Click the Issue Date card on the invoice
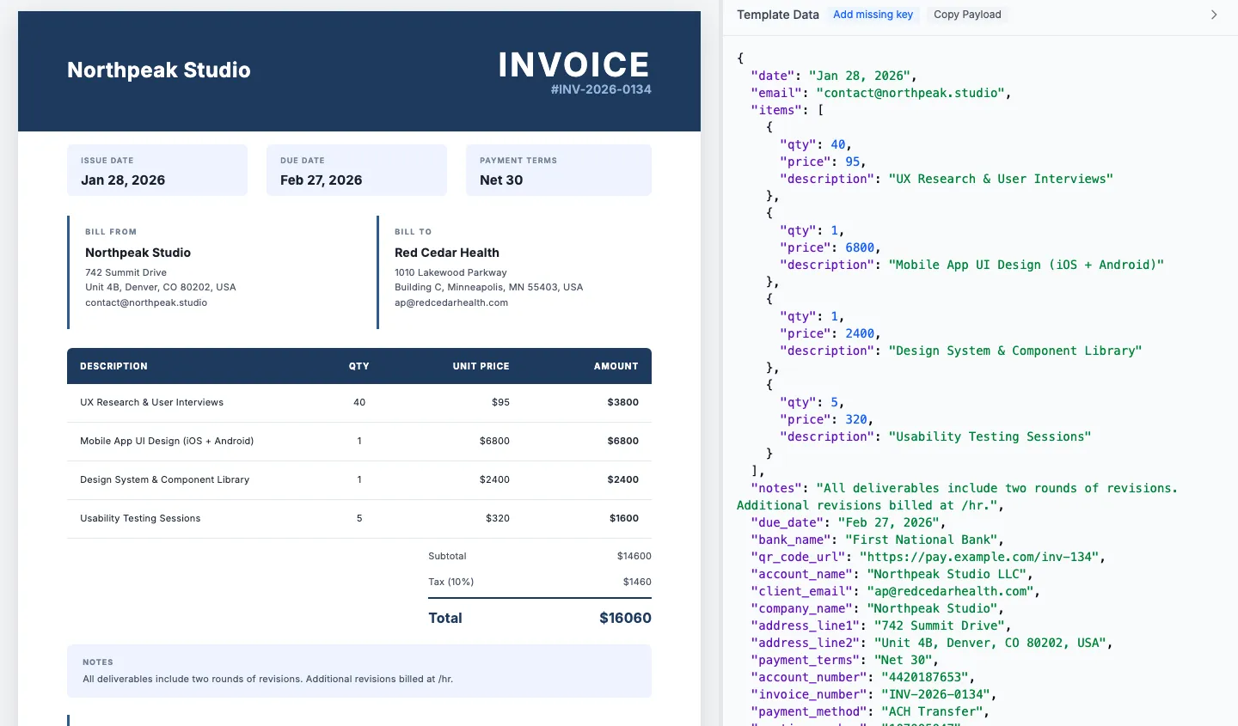The height and width of the screenshot is (726, 1238). tap(157, 170)
